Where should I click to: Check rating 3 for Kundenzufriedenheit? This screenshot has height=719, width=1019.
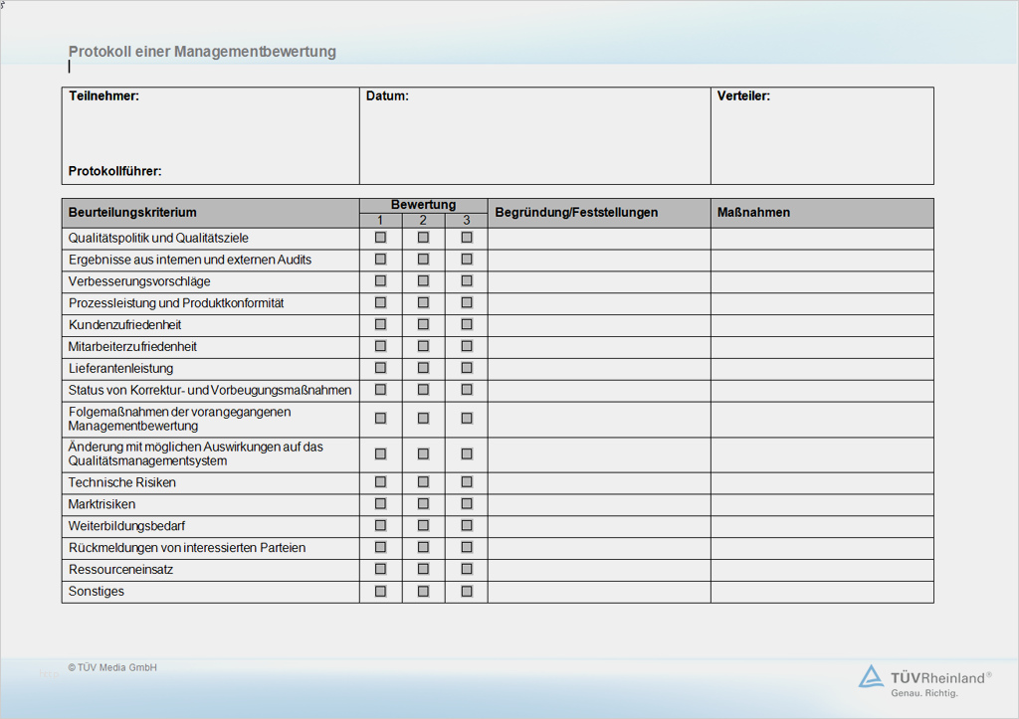(x=467, y=324)
